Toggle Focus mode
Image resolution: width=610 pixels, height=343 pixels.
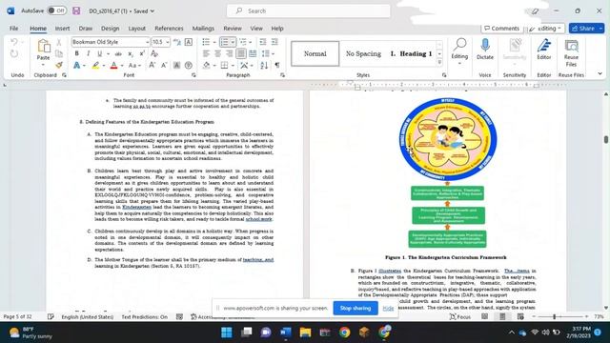[459, 317]
